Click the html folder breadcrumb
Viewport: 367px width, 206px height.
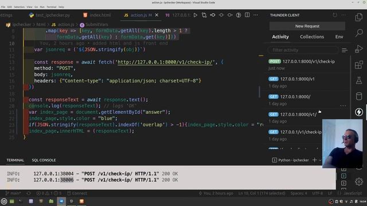pos(41,25)
